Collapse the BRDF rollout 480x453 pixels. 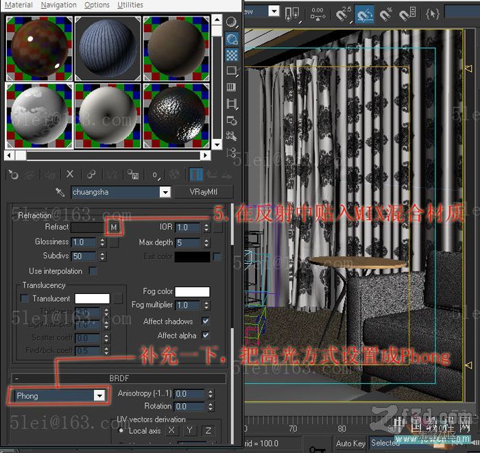coord(119,378)
